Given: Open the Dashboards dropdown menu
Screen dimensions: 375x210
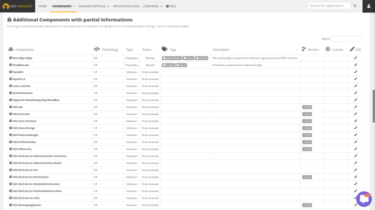Looking at the screenshot, I should tap(63, 6).
